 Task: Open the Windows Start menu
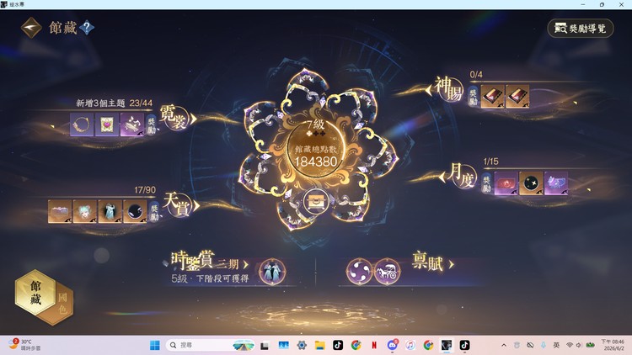[155, 345]
